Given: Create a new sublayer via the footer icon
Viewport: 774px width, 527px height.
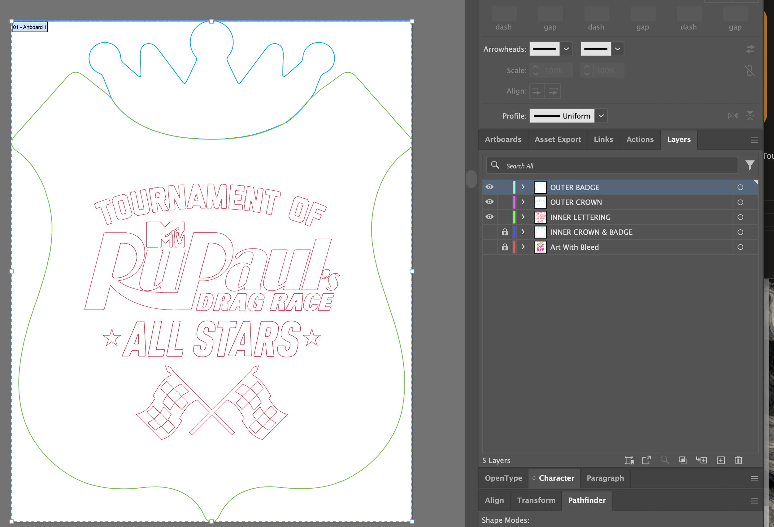Looking at the screenshot, I should pos(701,460).
